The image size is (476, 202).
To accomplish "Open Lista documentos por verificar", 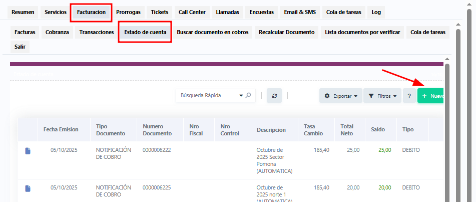I will point(362,32).
